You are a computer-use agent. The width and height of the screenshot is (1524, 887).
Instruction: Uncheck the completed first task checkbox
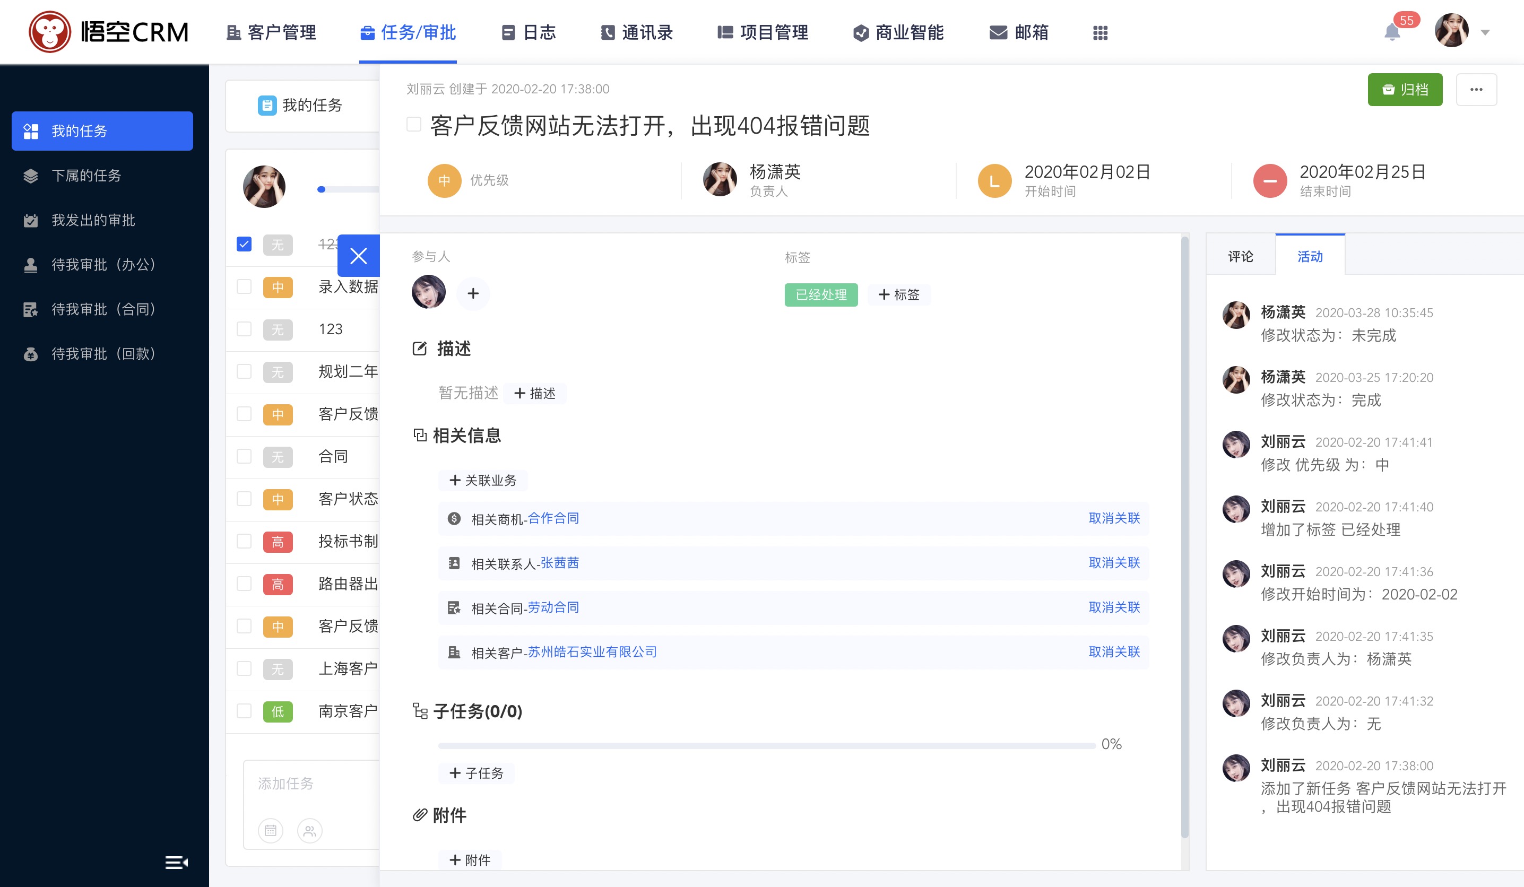pyautogui.click(x=244, y=244)
